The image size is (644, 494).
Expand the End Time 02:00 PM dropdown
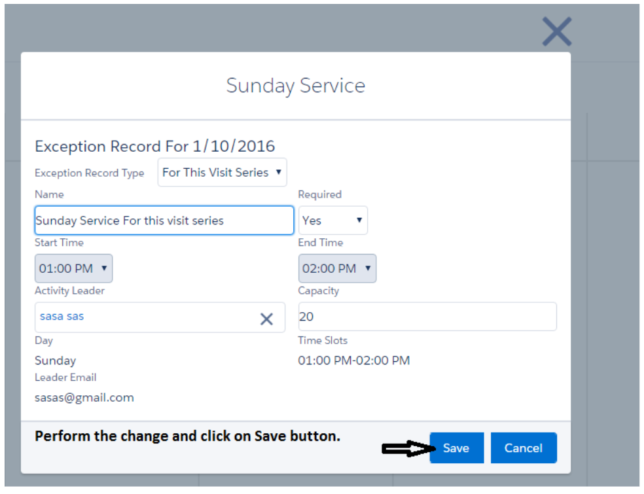point(337,268)
